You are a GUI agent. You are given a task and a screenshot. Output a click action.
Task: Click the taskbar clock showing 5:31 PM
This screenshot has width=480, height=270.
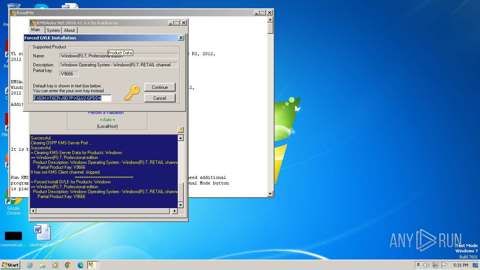point(460,265)
